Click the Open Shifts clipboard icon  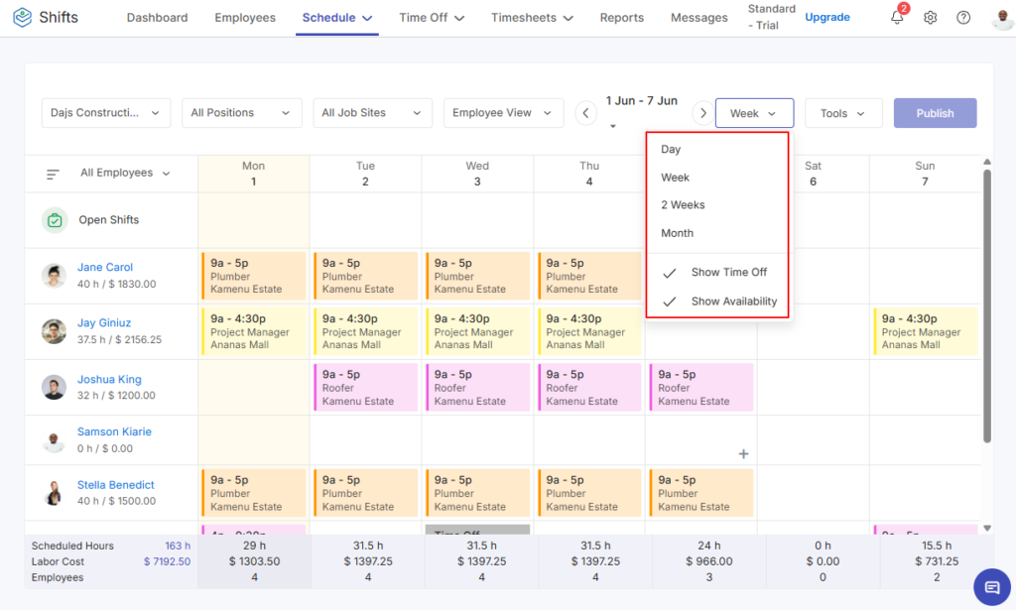coord(56,220)
